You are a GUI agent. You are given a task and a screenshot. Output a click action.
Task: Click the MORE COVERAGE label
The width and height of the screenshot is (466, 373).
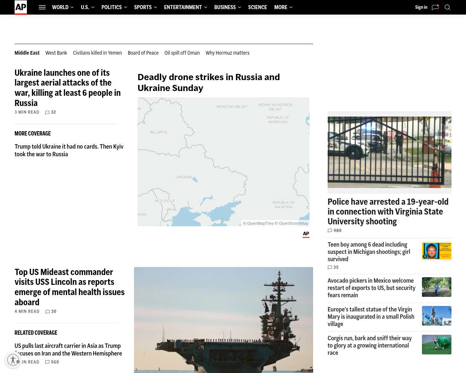click(x=33, y=134)
